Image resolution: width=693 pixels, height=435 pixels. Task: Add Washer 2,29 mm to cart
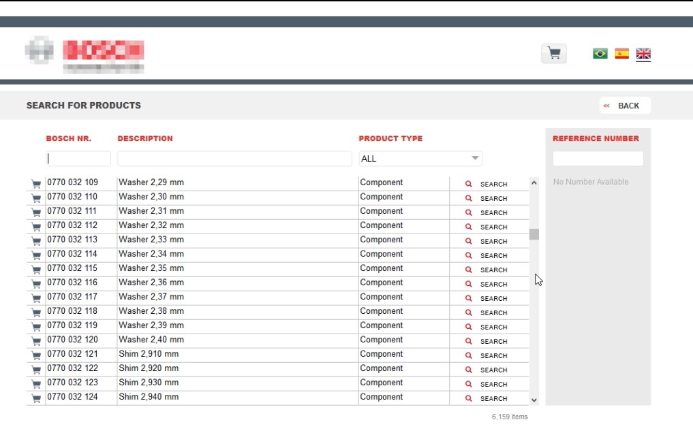36,184
